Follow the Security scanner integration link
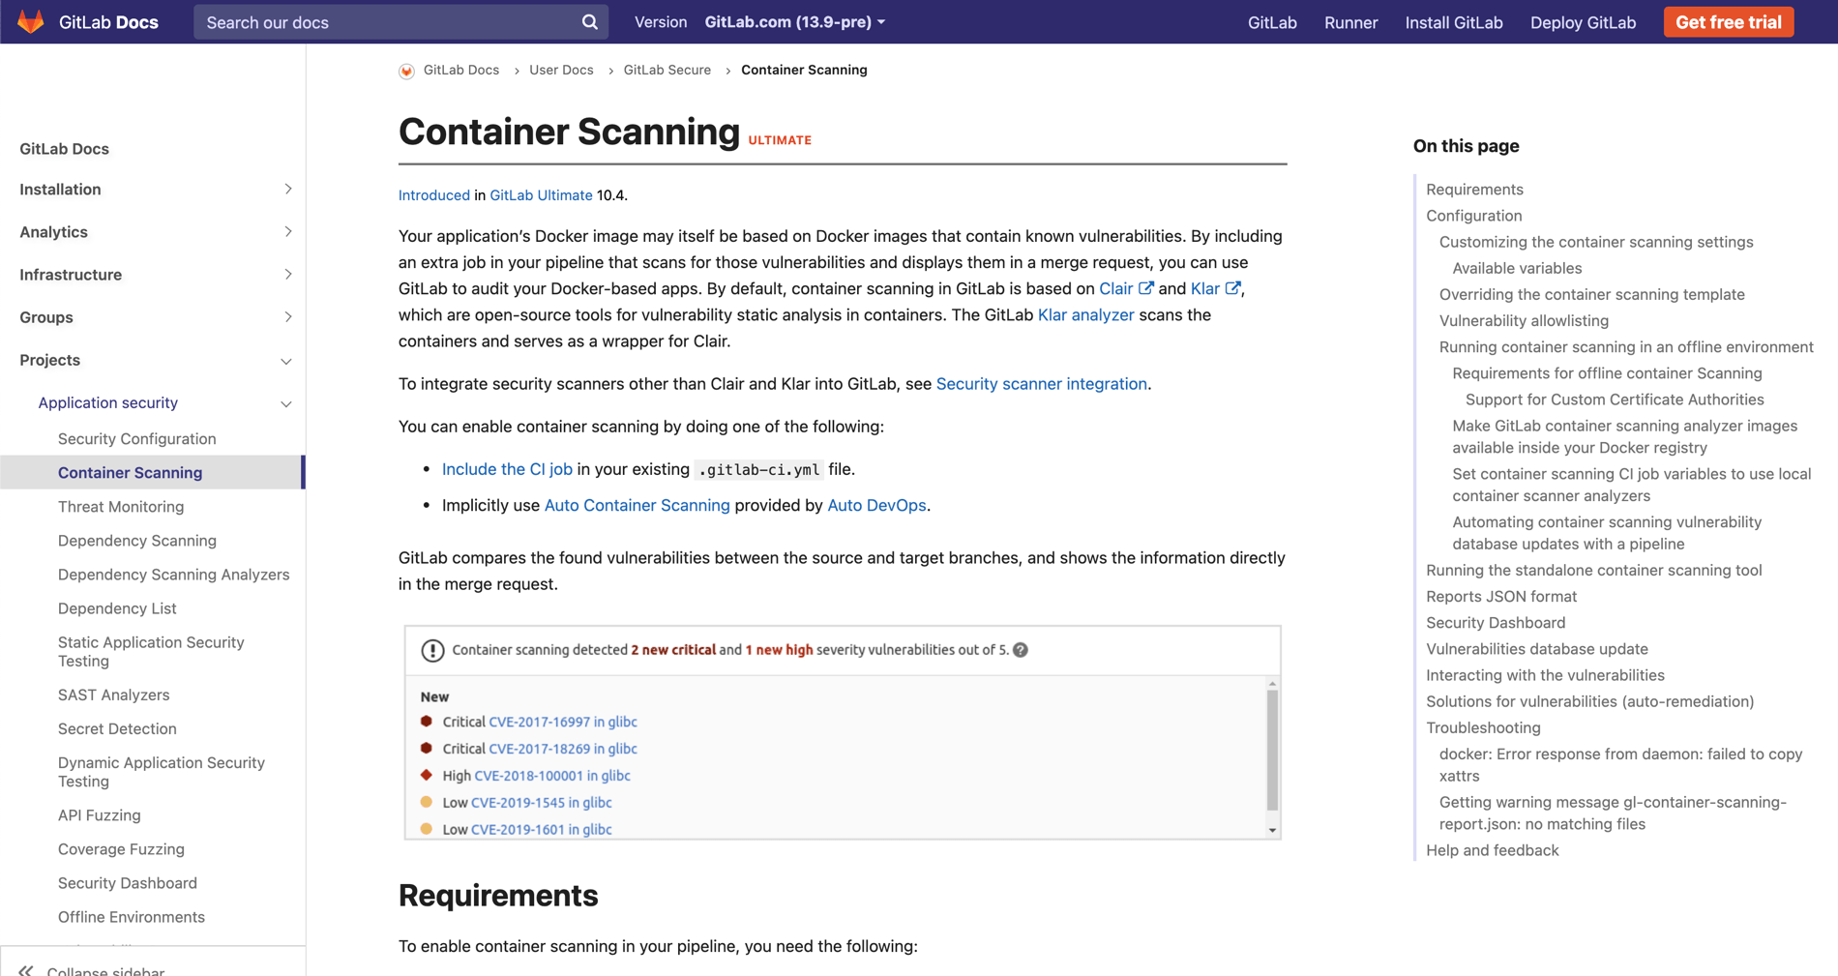 1041,384
